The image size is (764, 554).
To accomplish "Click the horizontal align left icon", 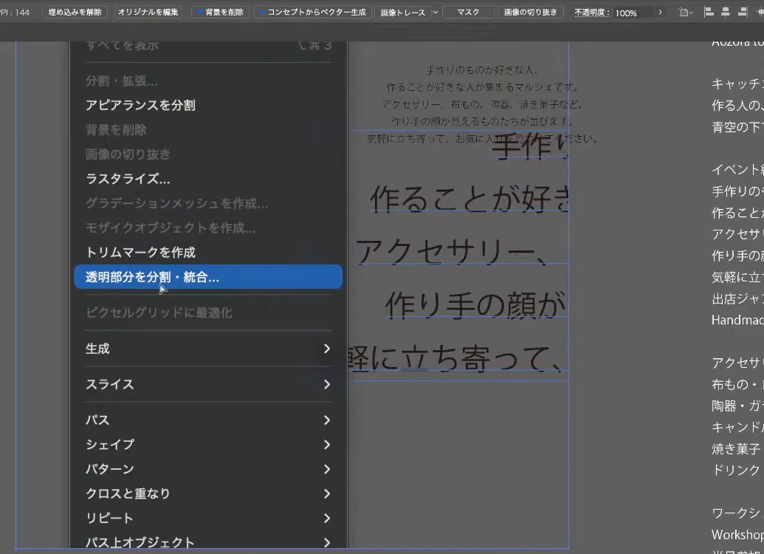I will click(709, 13).
